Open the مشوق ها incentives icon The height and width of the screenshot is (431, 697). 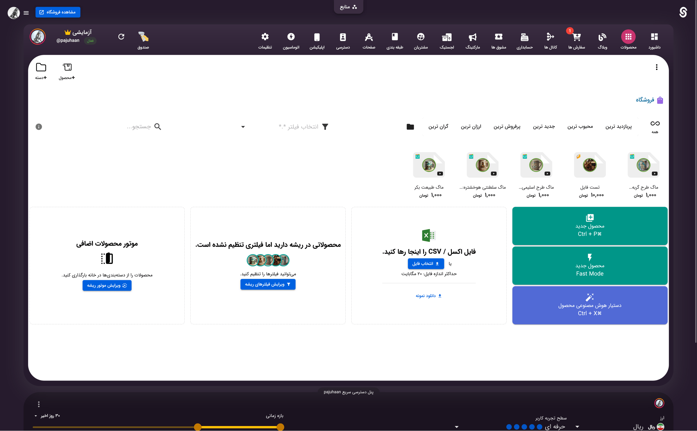(499, 40)
